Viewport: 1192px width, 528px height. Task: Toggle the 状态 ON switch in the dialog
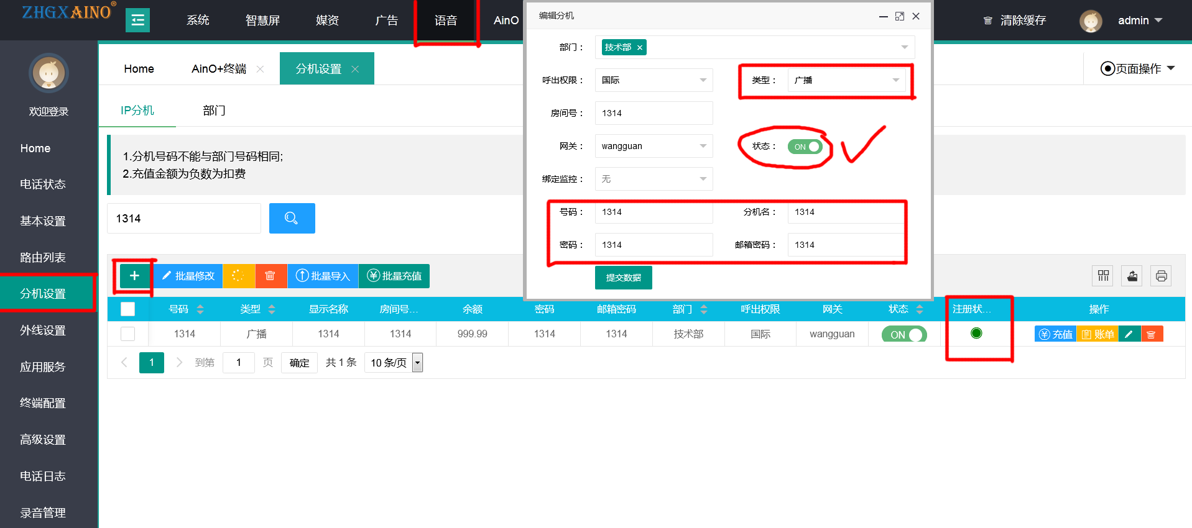[805, 147]
